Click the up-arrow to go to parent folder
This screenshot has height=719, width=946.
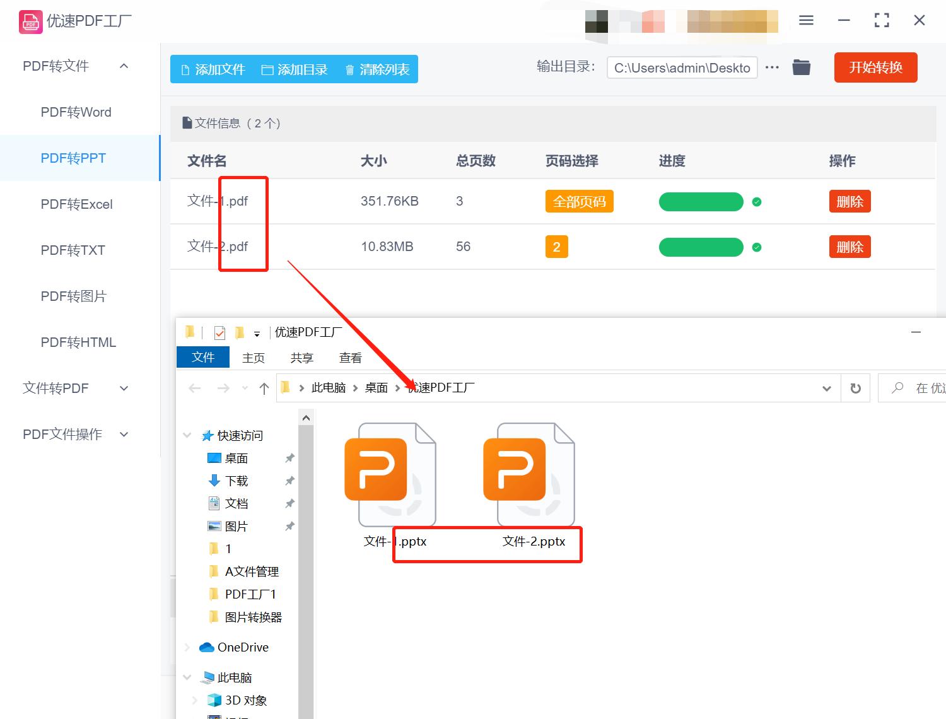pos(264,388)
